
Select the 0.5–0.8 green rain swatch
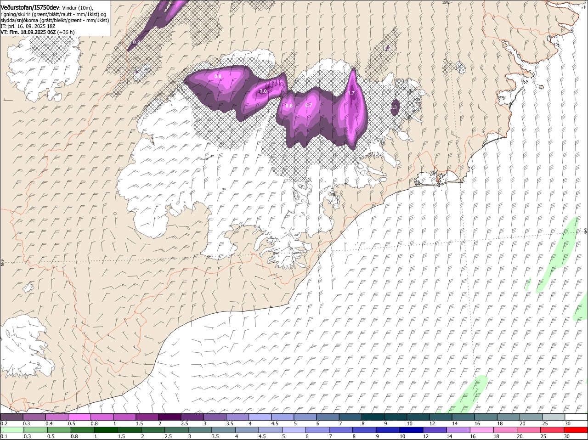point(59,430)
